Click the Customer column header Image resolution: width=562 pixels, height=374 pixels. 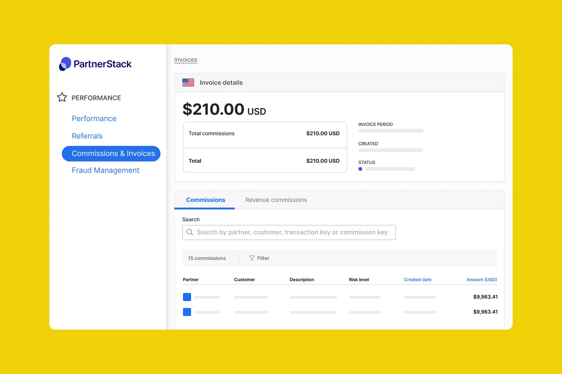click(x=244, y=280)
